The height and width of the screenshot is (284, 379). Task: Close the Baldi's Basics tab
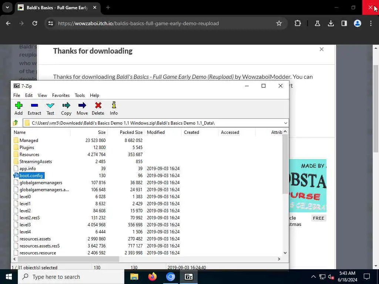(95, 7)
